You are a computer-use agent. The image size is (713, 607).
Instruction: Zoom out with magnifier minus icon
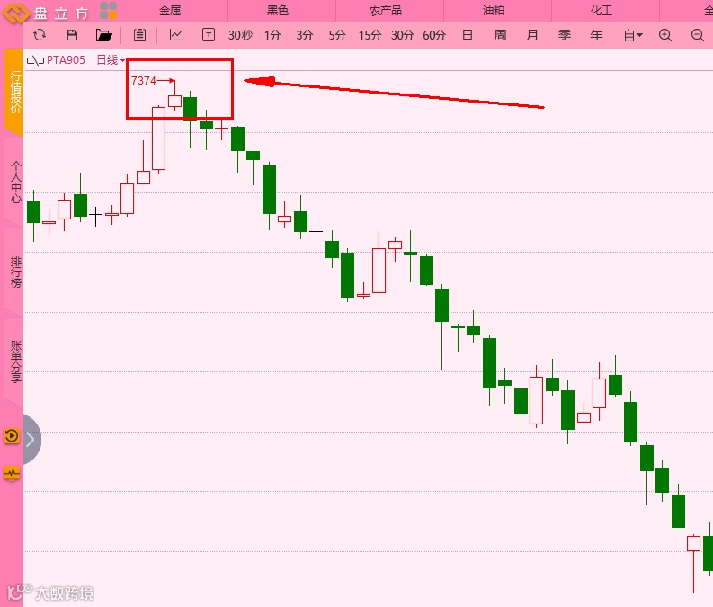tap(698, 35)
